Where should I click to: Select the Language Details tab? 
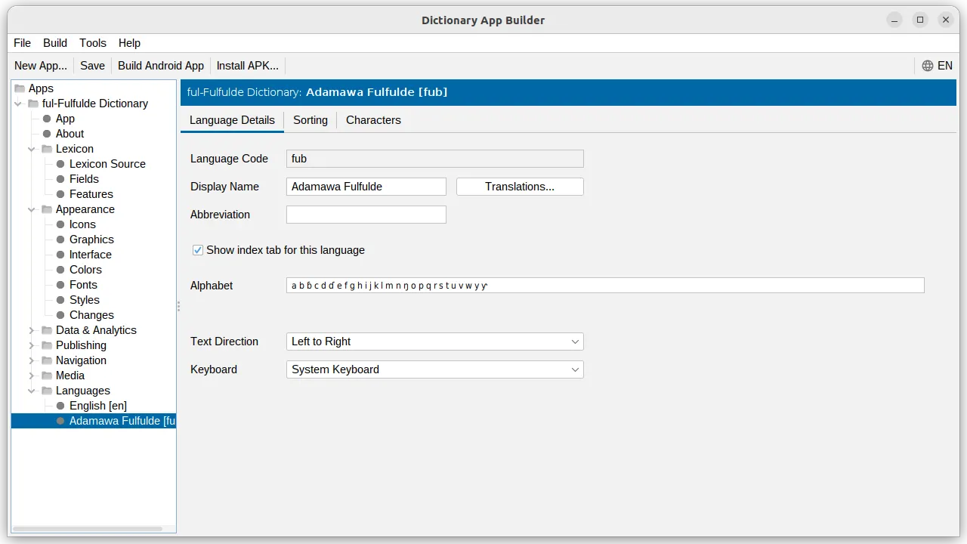232,120
